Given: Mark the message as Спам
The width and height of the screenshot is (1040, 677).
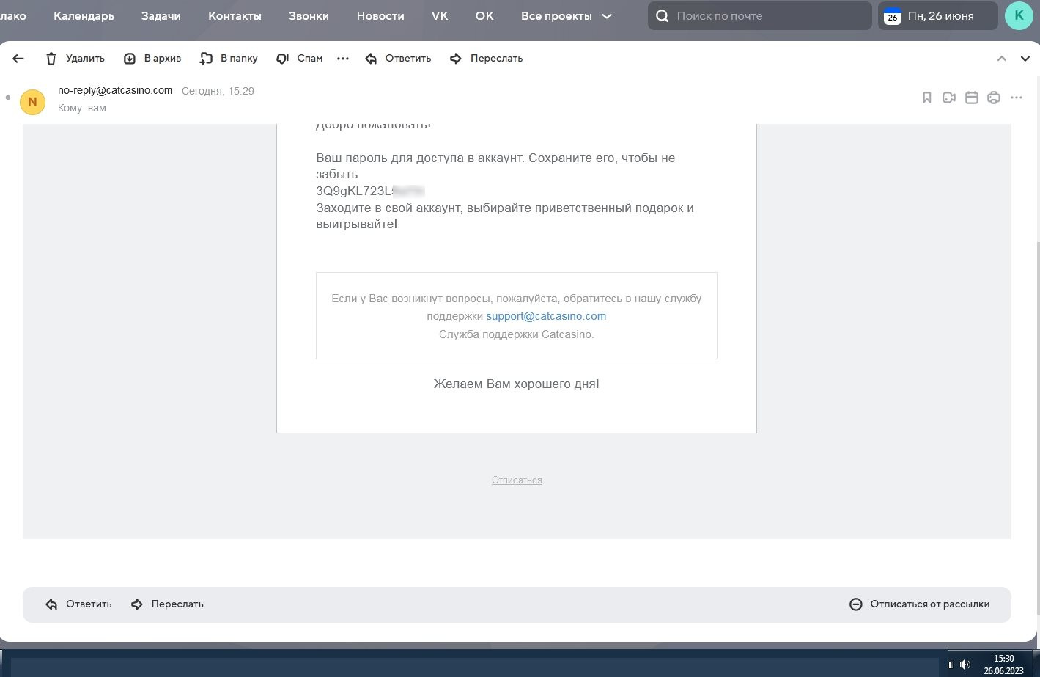Looking at the screenshot, I should 299,59.
